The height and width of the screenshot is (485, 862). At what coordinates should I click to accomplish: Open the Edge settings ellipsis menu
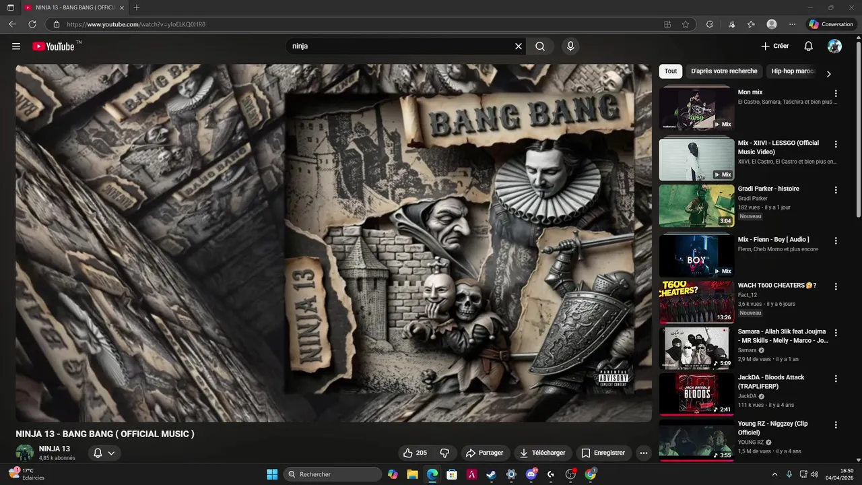[x=793, y=24]
